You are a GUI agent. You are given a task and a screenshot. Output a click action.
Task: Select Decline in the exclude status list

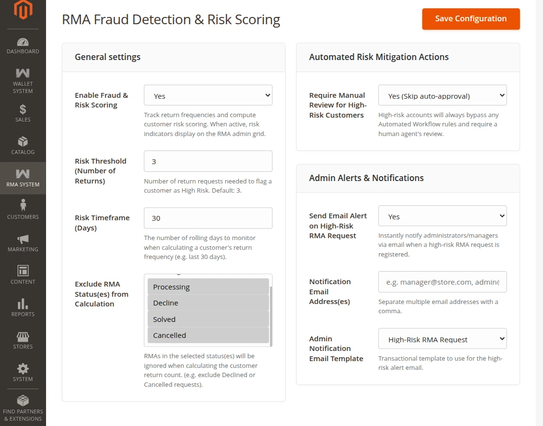coord(208,303)
